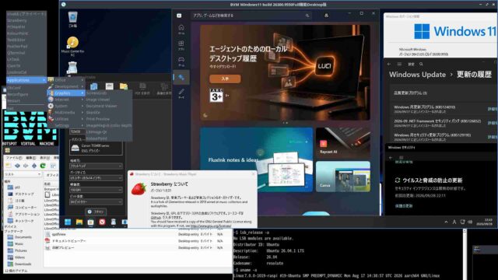Open the Home icon in the Store sidebar

[x=181, y=29]
